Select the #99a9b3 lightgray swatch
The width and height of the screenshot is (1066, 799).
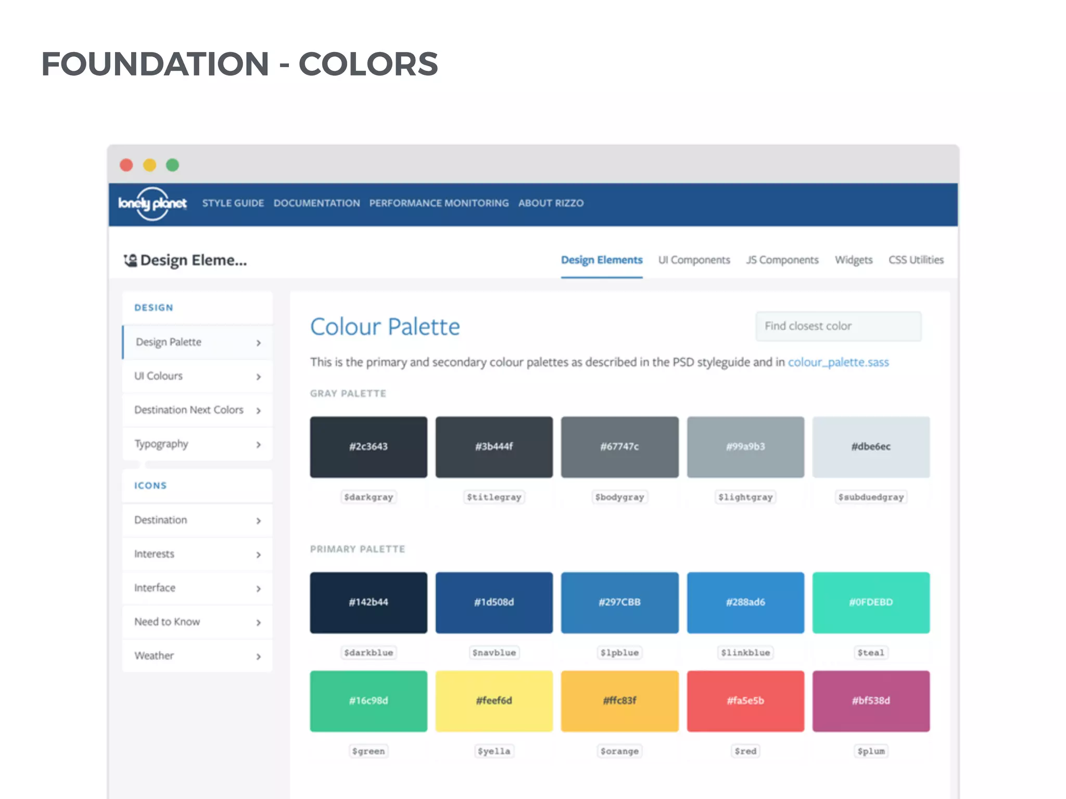point(745,447)
